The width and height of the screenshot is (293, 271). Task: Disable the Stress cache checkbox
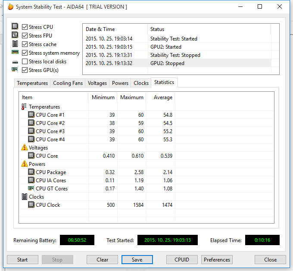pos(25,44)
